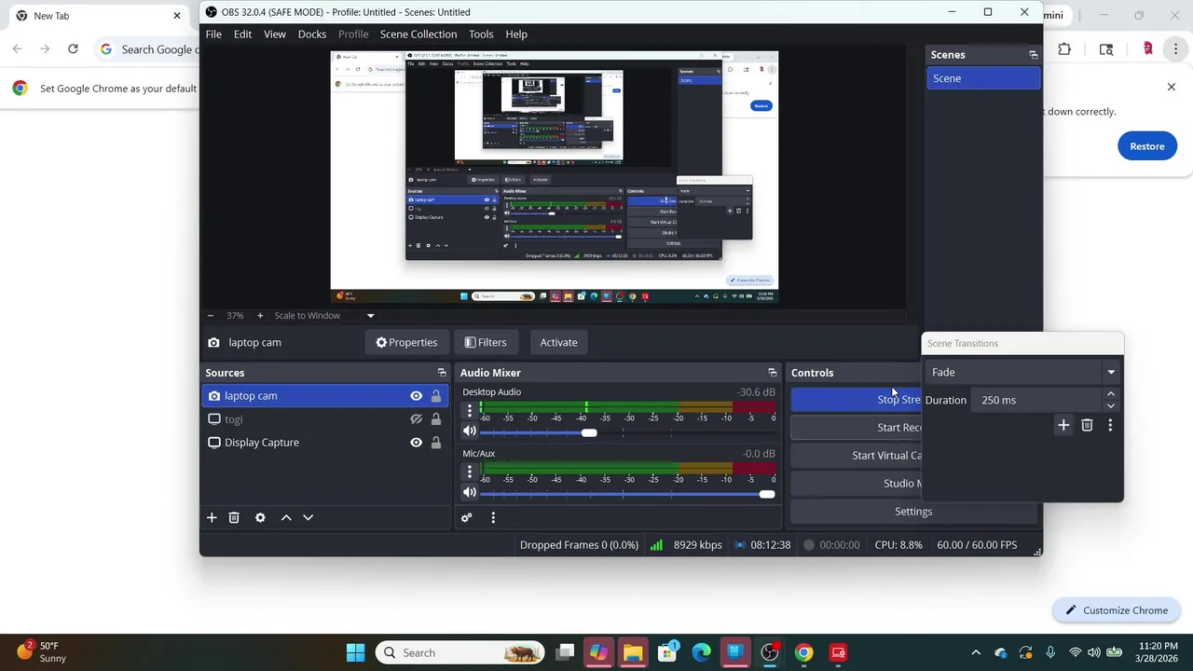Image resolution: width=1193 pixels, height=671 pixels.
Task: Open the Fade transition type dropdown
Action: pos(1023,373)
